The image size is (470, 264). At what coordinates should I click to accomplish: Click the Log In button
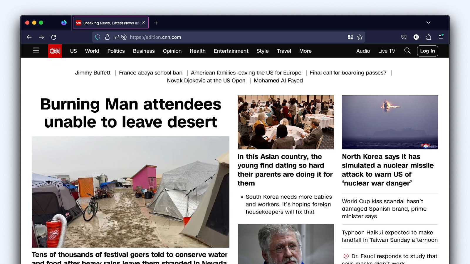coord(427,51)
